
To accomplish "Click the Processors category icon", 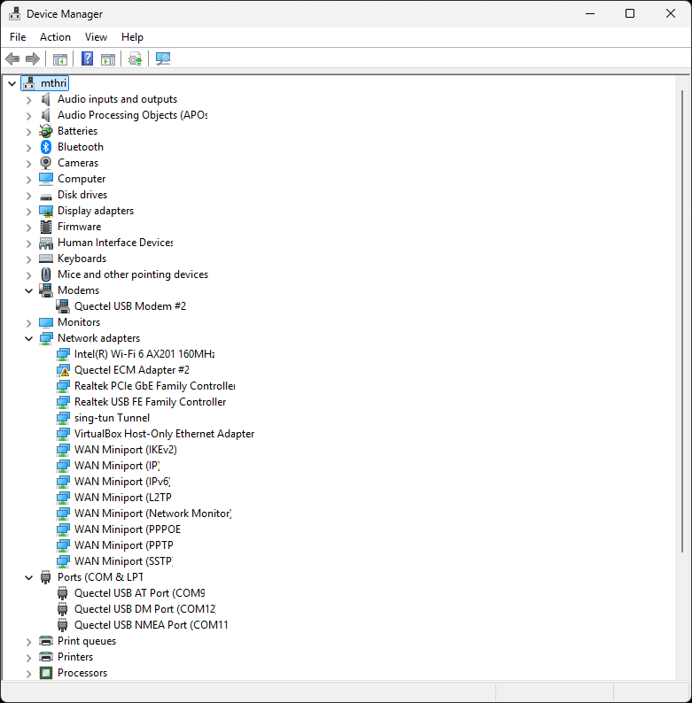I will 46,673.
